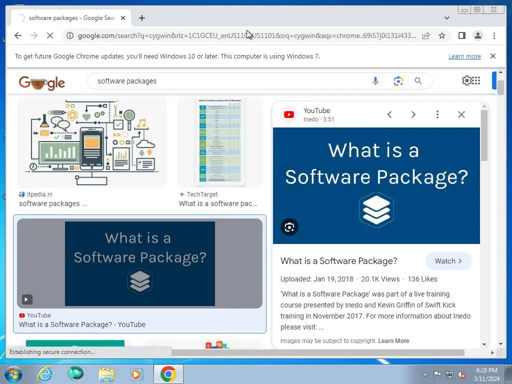Viewport: 512px width, 384px height.
Task: Click the horizontal scrollbar right arrow
Action: (492, 352)
